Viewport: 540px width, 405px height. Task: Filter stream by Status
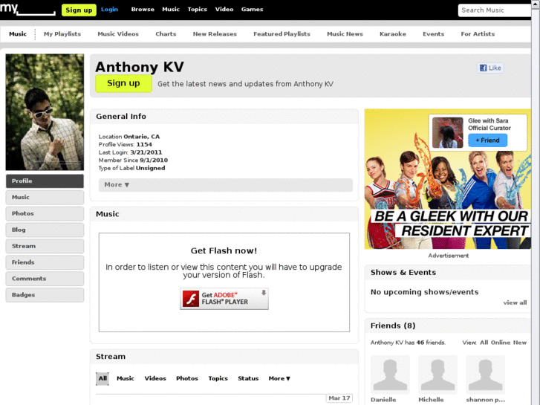[248, 378]
